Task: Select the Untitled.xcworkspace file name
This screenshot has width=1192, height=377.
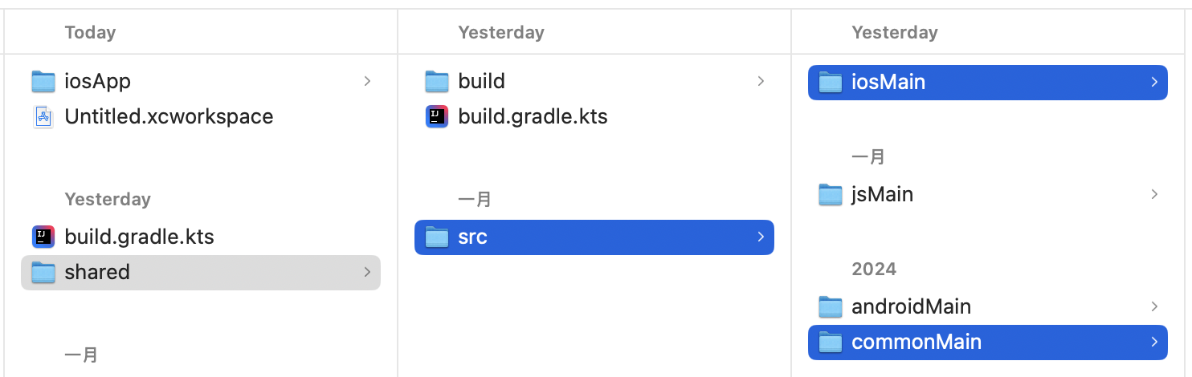Action: (x=169, y=116)
